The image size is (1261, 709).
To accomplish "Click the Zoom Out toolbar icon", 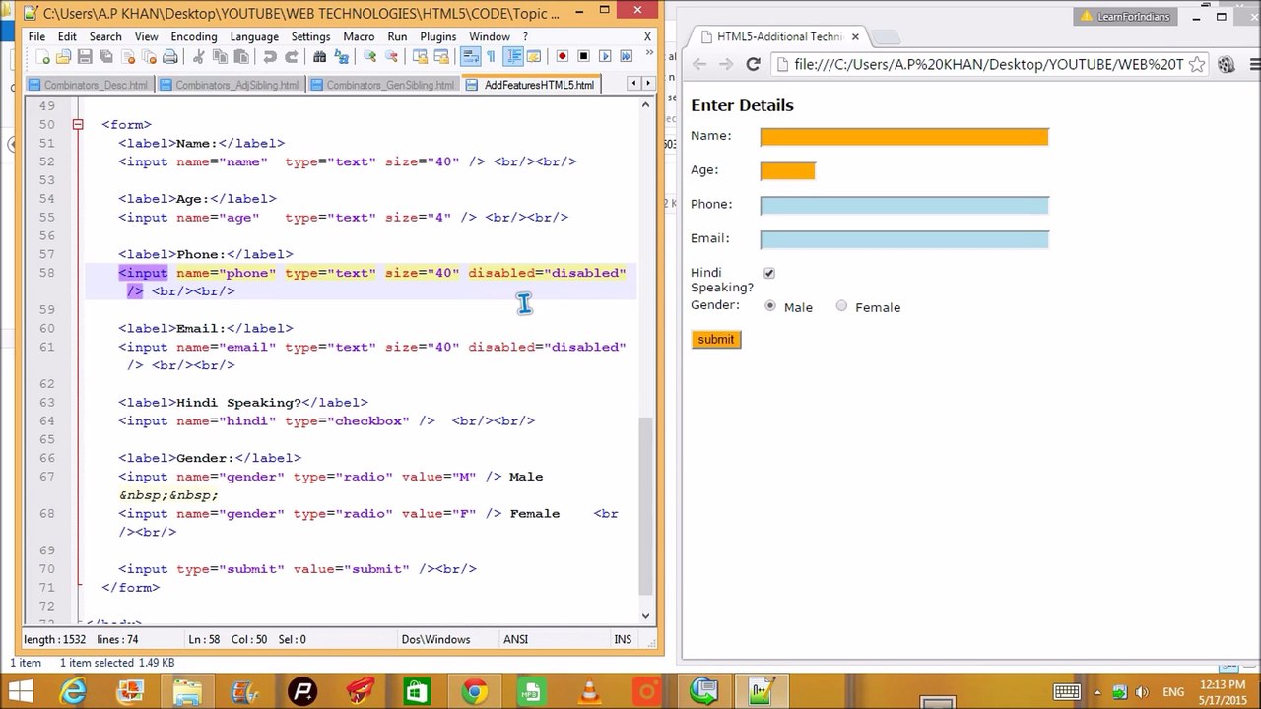I will (391, 57).
